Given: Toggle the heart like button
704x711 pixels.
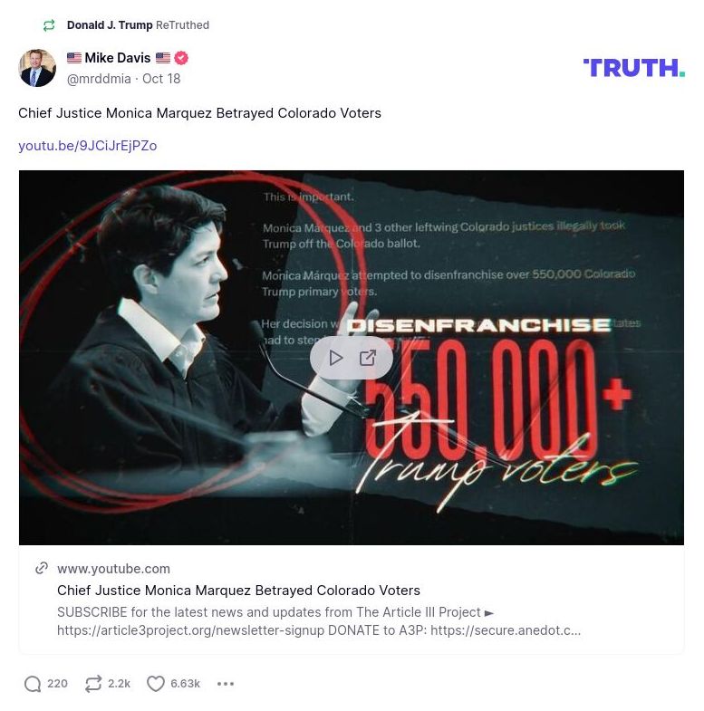Looking at the screenshot, I should (156, 684).
